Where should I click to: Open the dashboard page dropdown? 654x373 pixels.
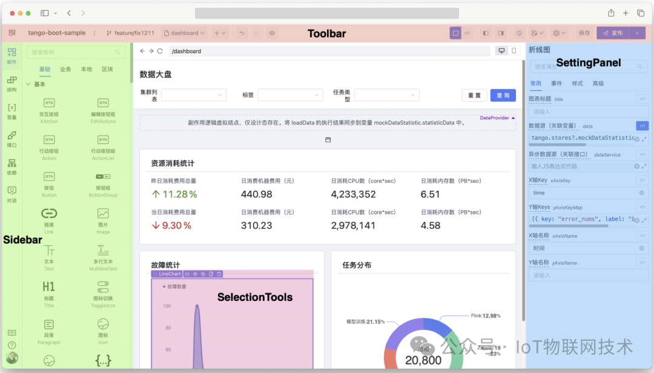coord(184,33)
